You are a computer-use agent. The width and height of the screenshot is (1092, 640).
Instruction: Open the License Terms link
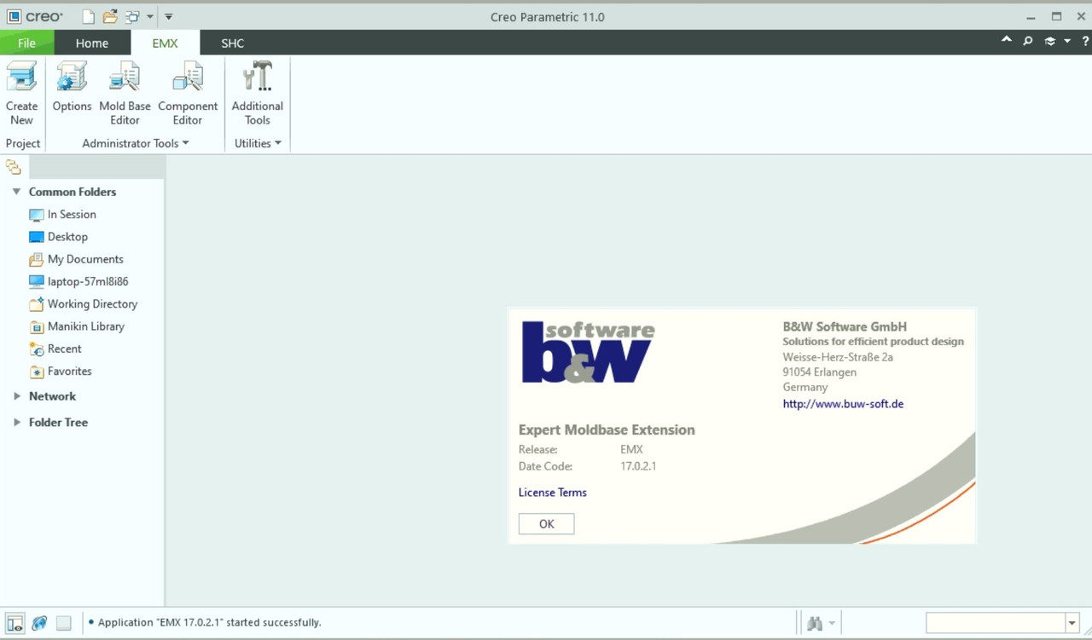553,493
